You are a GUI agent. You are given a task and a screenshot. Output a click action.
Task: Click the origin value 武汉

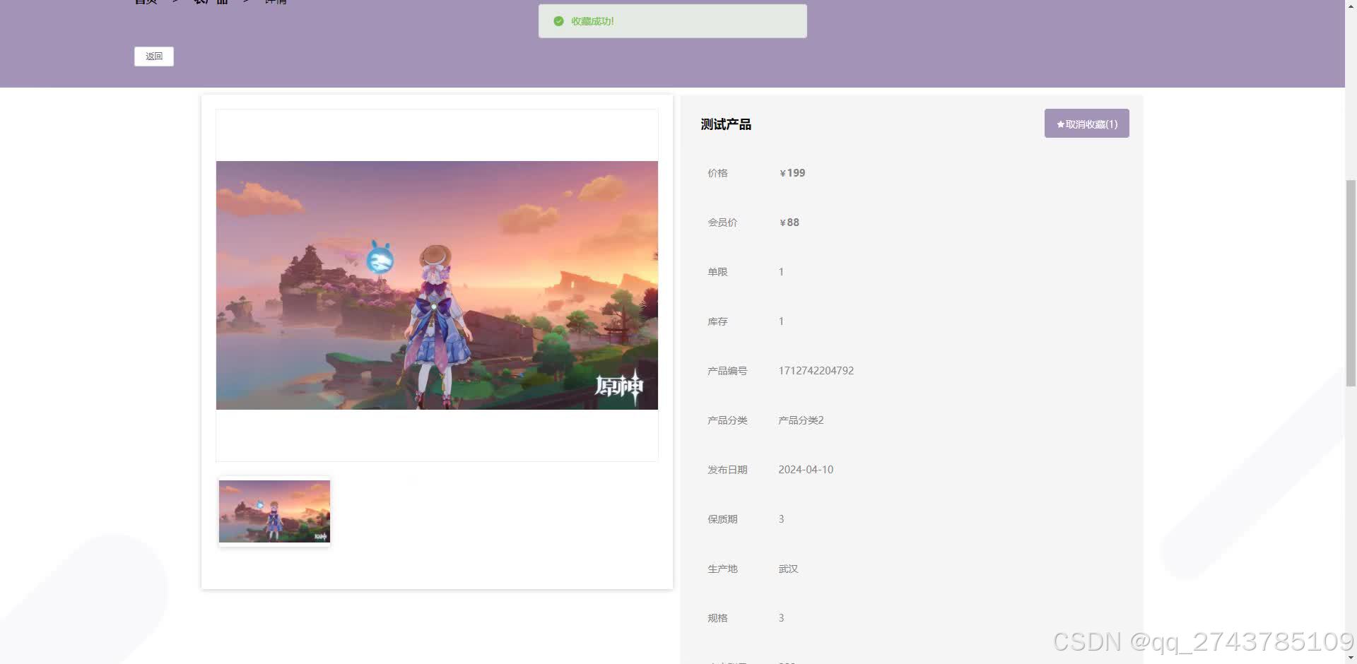[x=788, y=569]
